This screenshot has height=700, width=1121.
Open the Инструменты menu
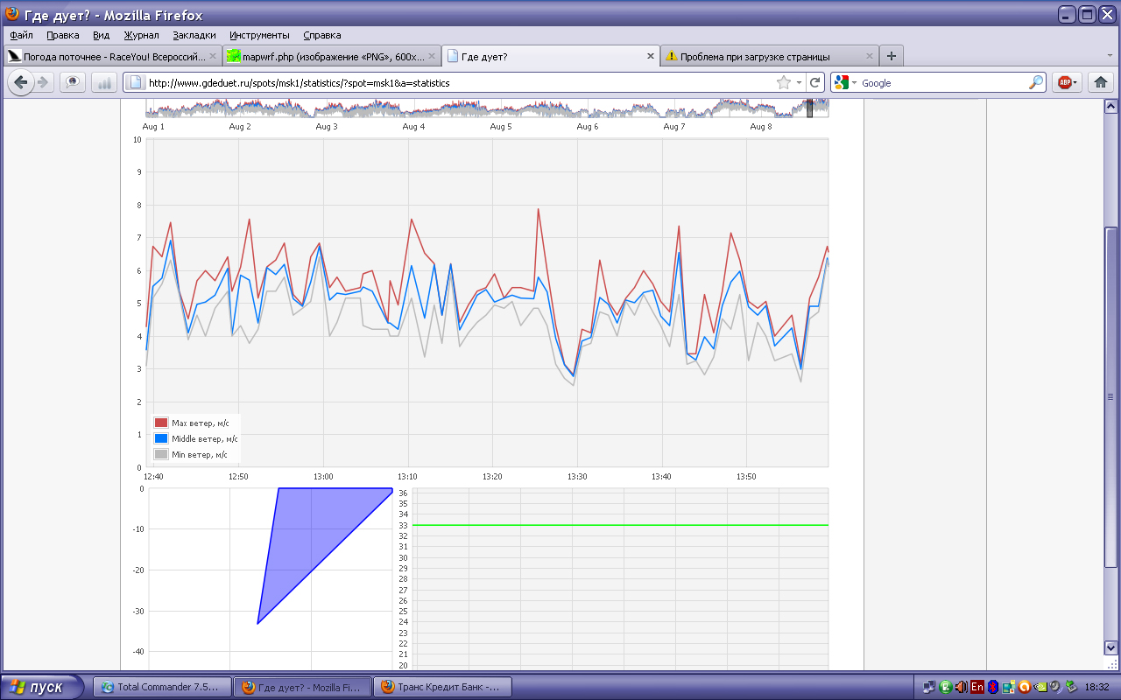click(x=261, y=35)
